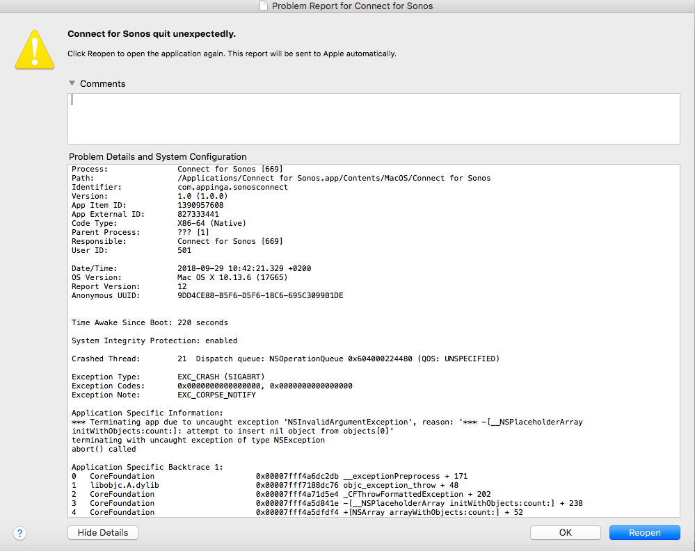Click backtrace frame 3 'initWithObjects:count:] + 238'
Image resolution: width=695 pixels, height=551 pixels.
(x=463, y=503)
